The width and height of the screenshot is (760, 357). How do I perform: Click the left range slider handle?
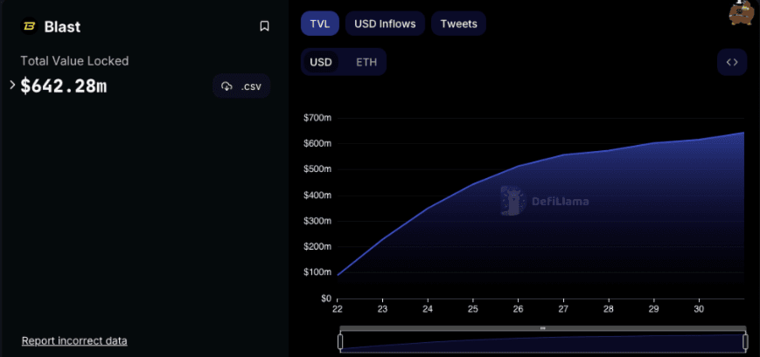tap(340, 341)
